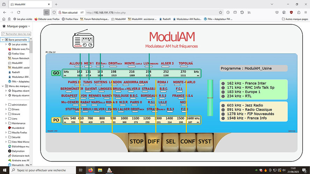310x174 pixels.
Task: Open the notification center tray icon
Action: (x=304, y=170)
